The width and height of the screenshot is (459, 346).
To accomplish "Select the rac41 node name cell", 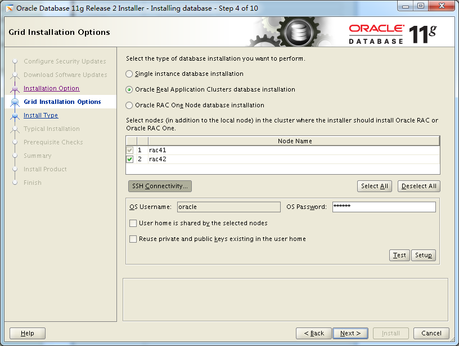I will click(x=294, y=150).
